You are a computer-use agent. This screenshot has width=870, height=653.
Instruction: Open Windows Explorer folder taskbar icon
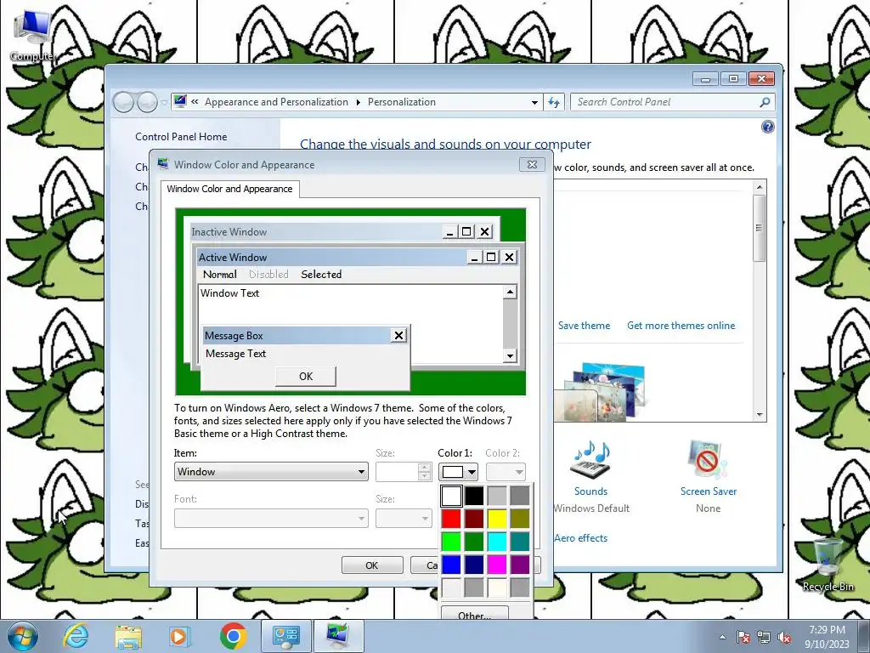[128, 636]
